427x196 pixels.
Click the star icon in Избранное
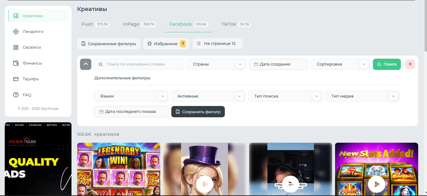tap(150, 44)
